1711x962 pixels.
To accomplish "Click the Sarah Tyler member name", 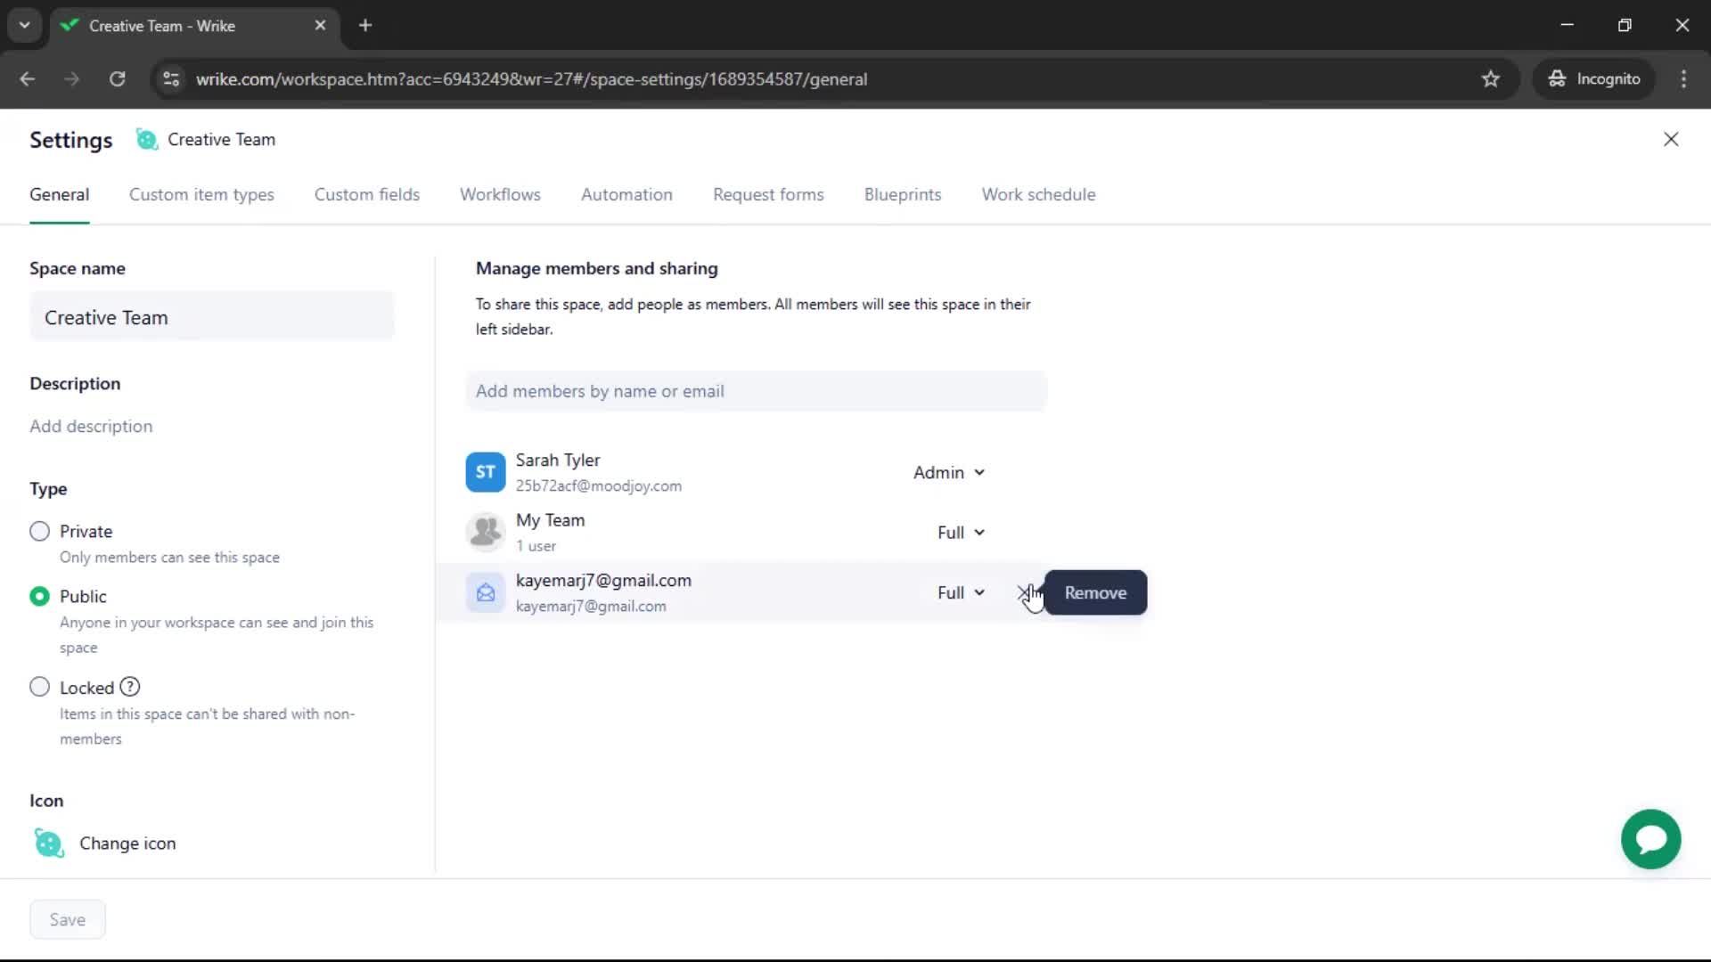I will 558,460.
